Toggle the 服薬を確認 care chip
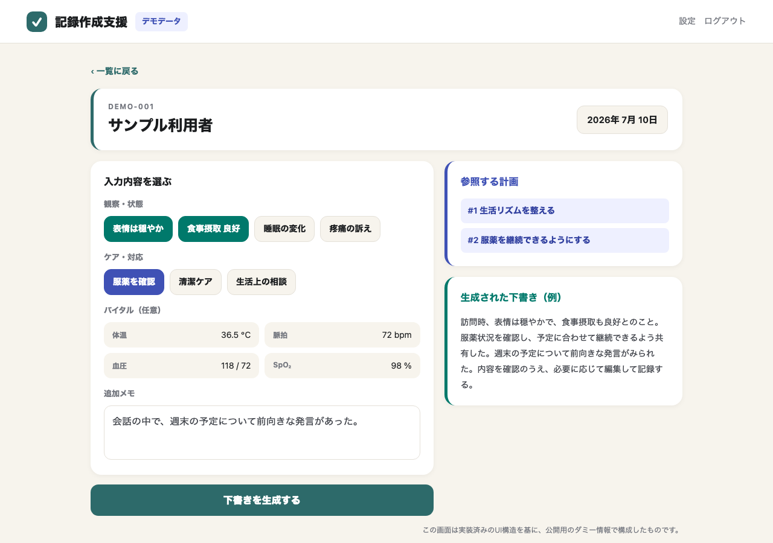773x543 pixels. (x=134, y=282)
